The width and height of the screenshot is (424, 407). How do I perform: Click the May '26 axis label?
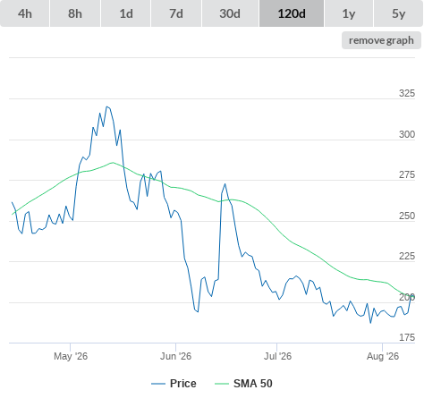tap(71, 356)
